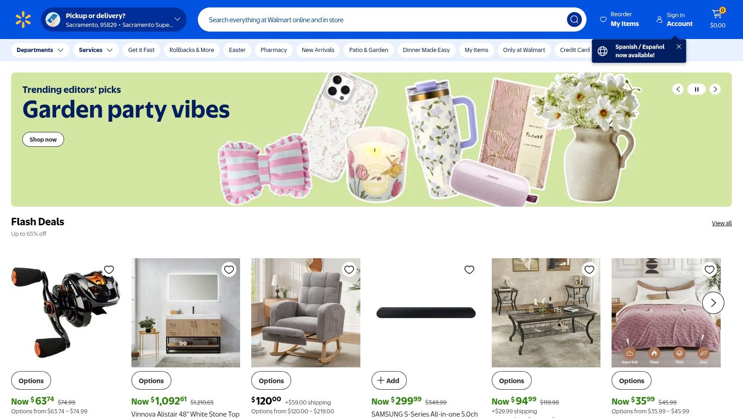Select the Pharmacy nav item
The height and width of the screenshot is (418, 743).
click(x=274, y=50)
